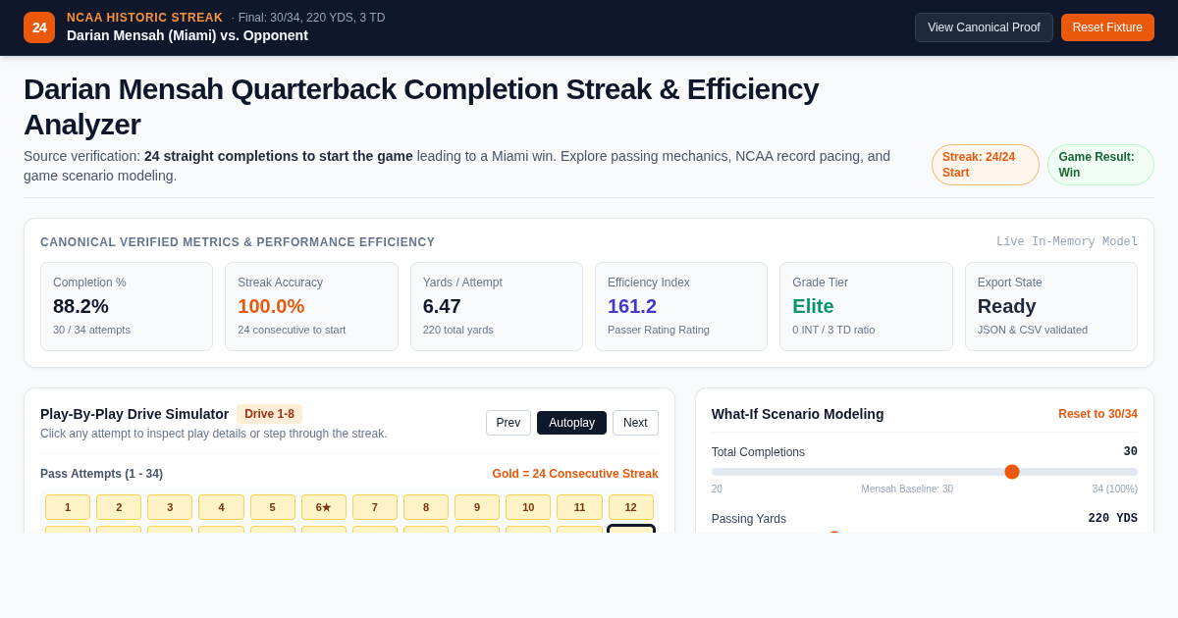
Task: Click the What-If Scenario Modeling heading
Action: pos(797,414)
